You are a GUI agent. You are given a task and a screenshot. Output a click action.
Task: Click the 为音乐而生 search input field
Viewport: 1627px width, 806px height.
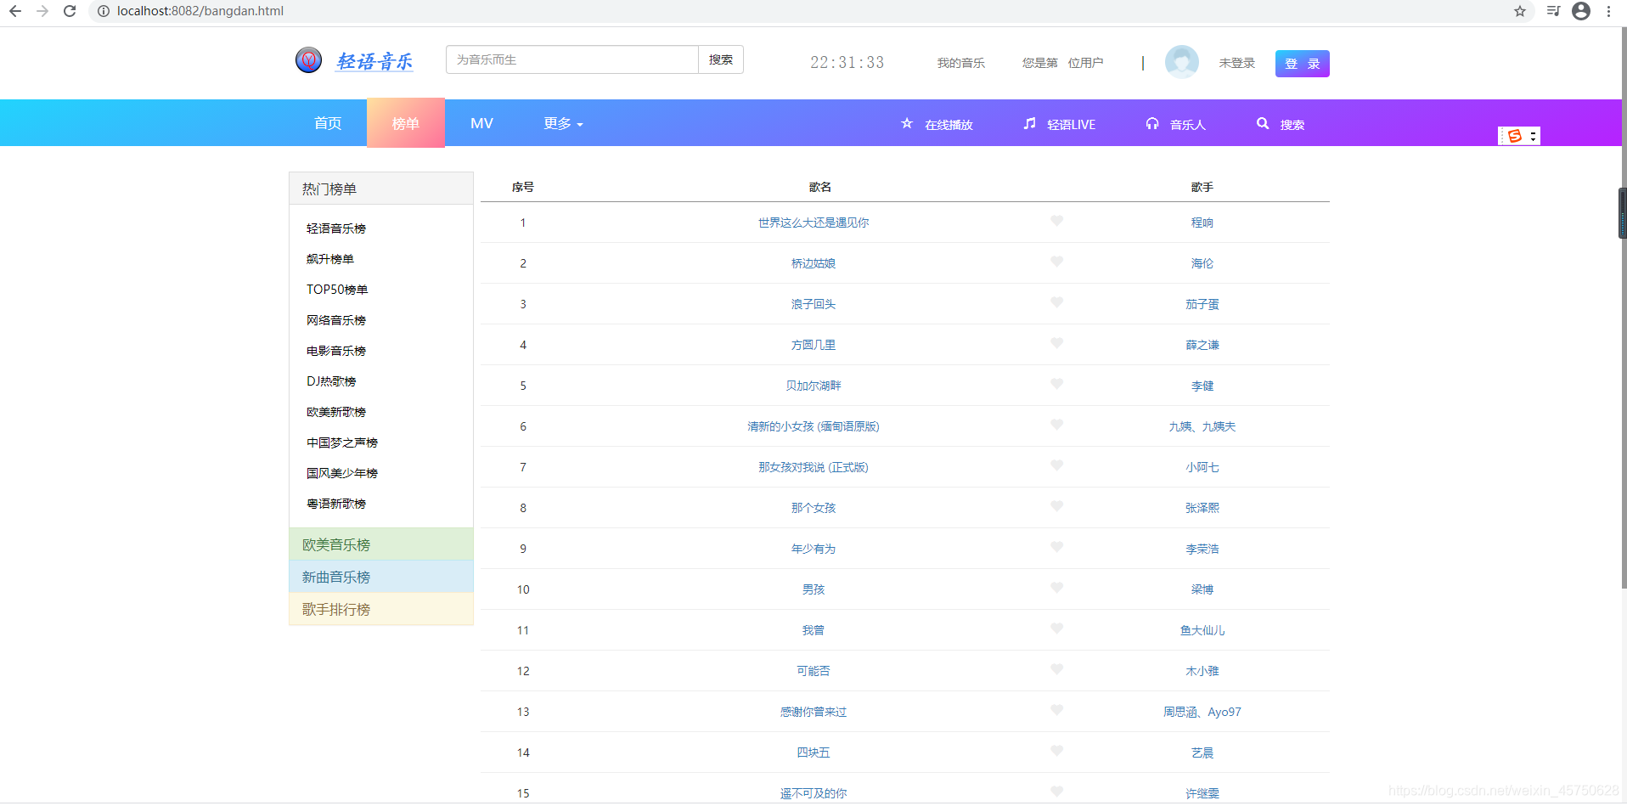572,59
